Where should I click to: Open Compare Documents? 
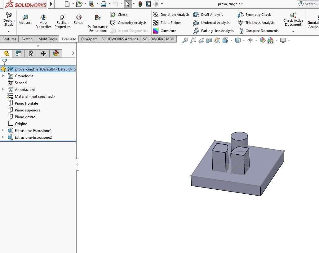(258, 31)
